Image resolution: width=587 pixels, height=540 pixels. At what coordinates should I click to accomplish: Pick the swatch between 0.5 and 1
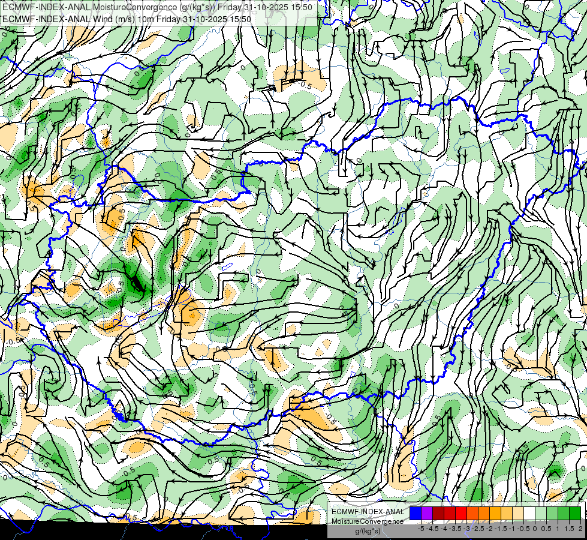(552, 513)
